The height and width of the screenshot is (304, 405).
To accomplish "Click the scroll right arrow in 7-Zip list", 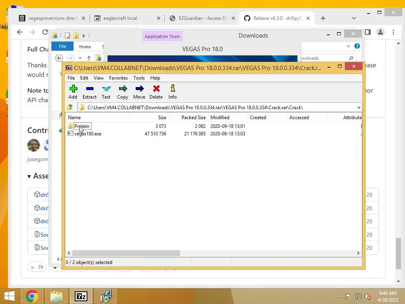I will tap(358, 253).
